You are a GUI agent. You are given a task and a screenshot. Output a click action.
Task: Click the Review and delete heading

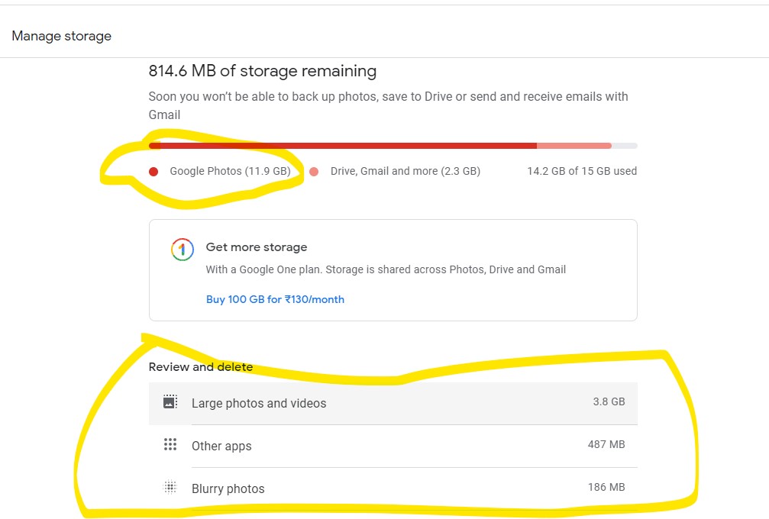pyautogui.click(x=201, y=367)
